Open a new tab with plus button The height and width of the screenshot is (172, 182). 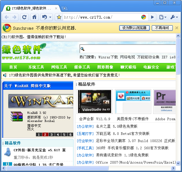point(65,8)
